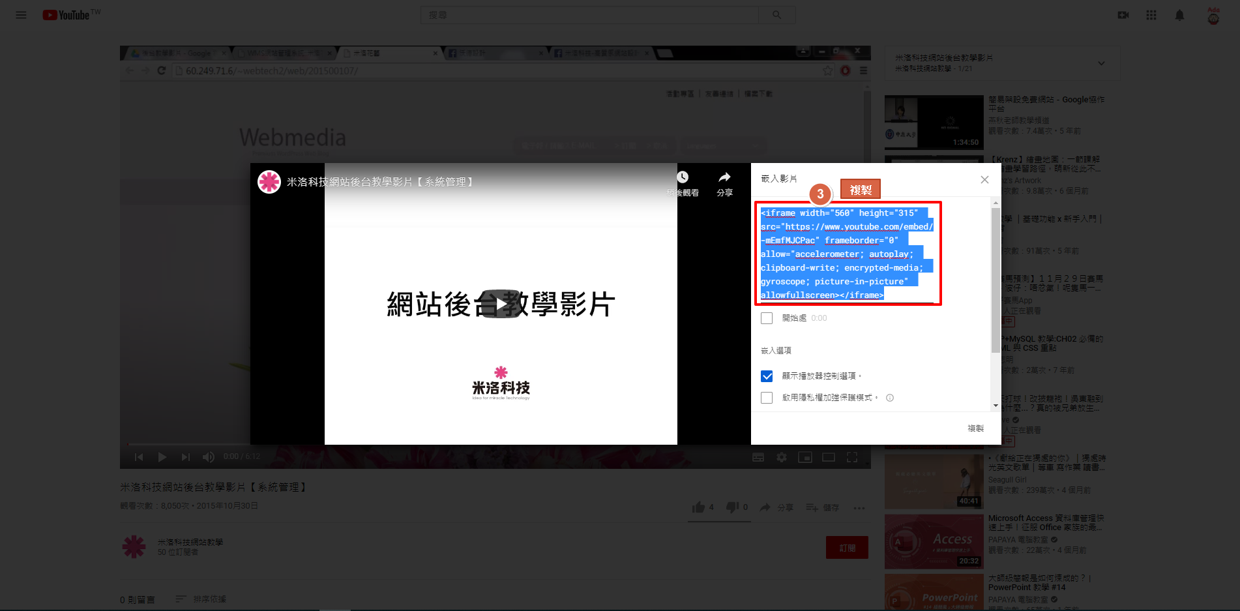The image size is (1240, 611).
Task: Open the YouTube apps grid icon
Action: [1151, 15]
